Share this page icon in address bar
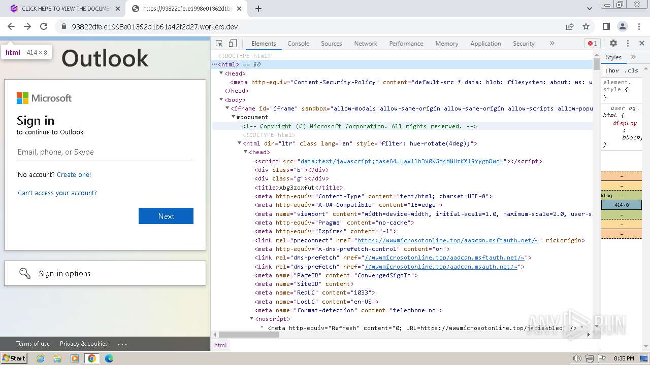The height and width of the screenshot is (365, 650). 570,26
